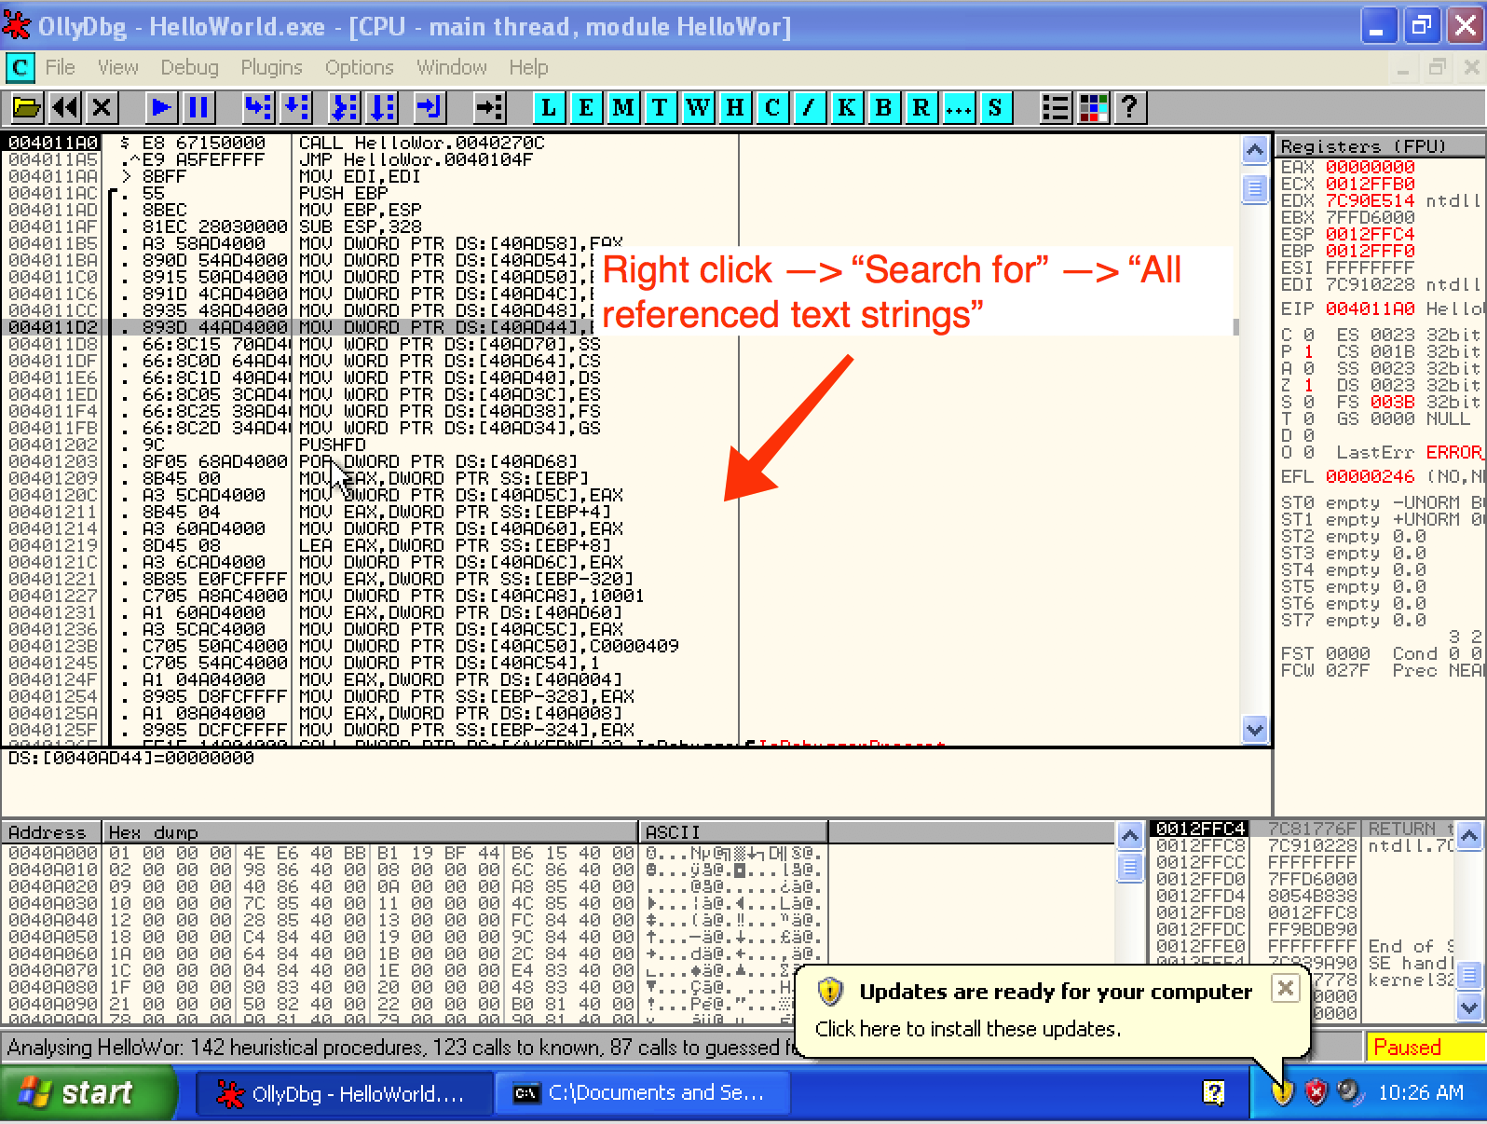Open the Debug menu

click(189, 67)
